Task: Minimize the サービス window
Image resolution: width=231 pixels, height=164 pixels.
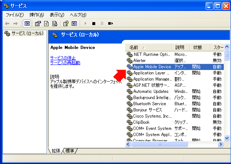Action: (209, 6)
